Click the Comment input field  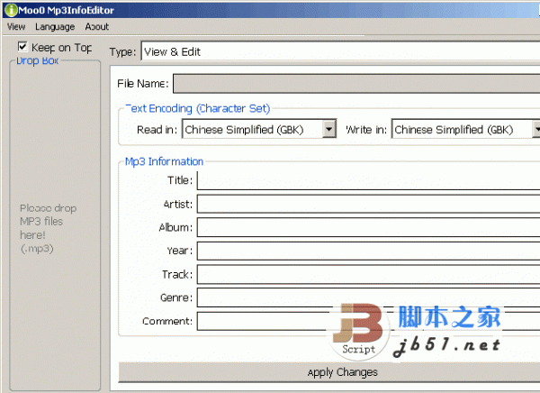click(368, 321)
